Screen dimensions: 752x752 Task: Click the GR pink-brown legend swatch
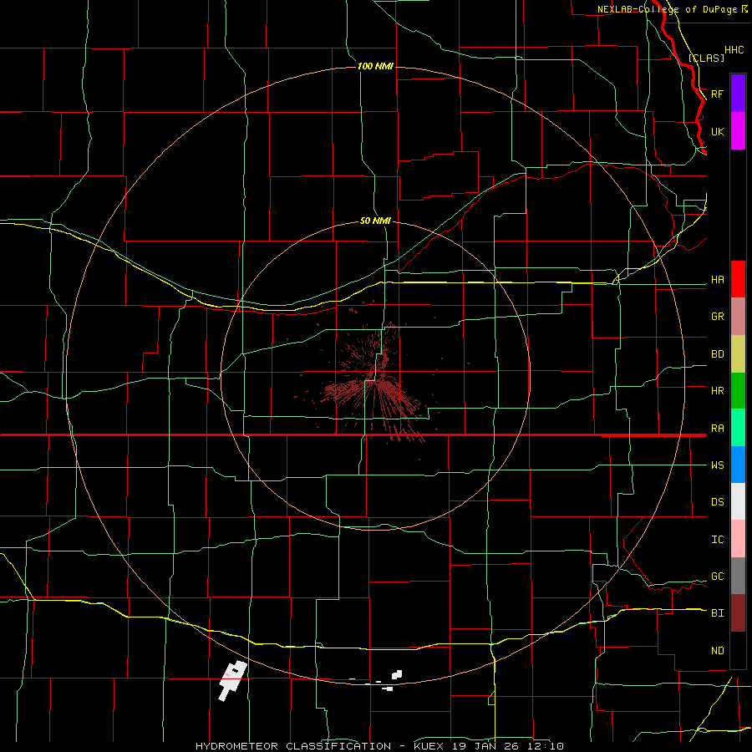(738, 317)
